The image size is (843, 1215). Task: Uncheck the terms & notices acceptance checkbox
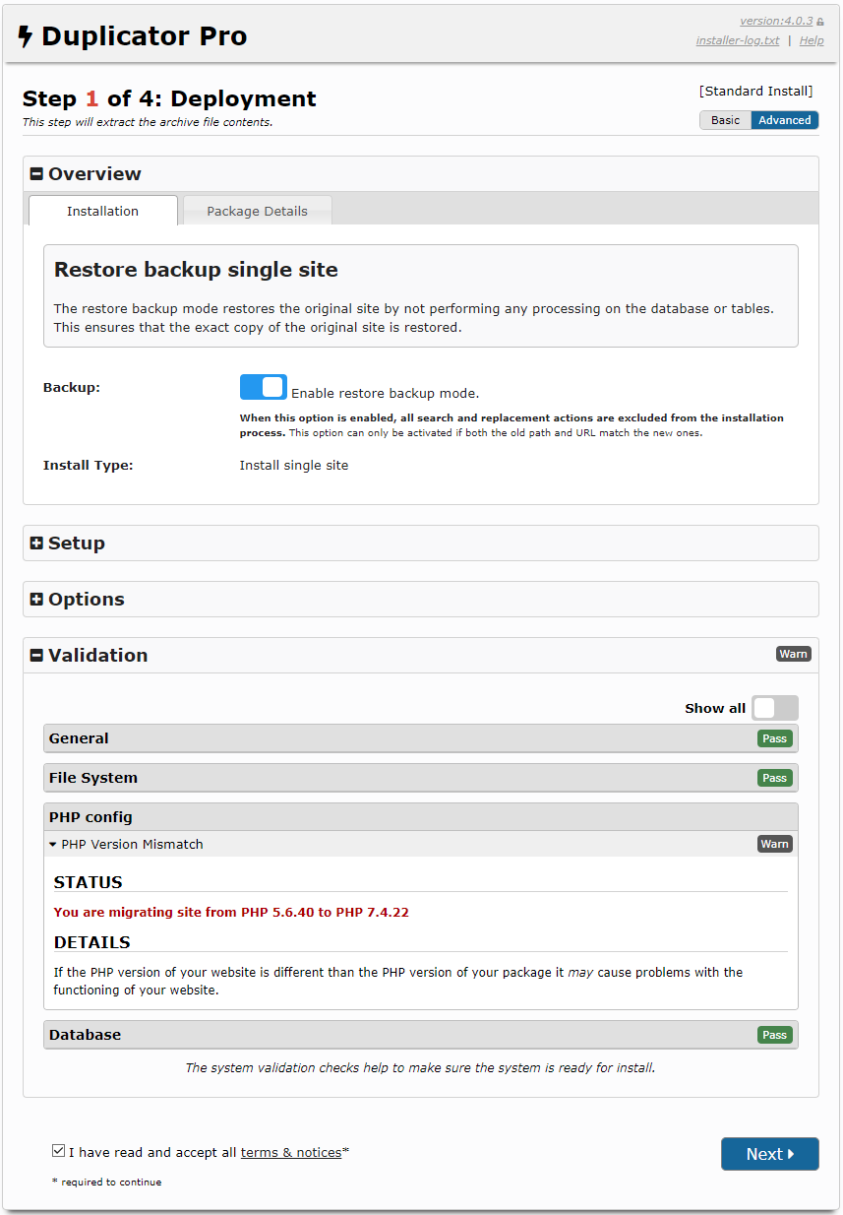coord(59,1151)
